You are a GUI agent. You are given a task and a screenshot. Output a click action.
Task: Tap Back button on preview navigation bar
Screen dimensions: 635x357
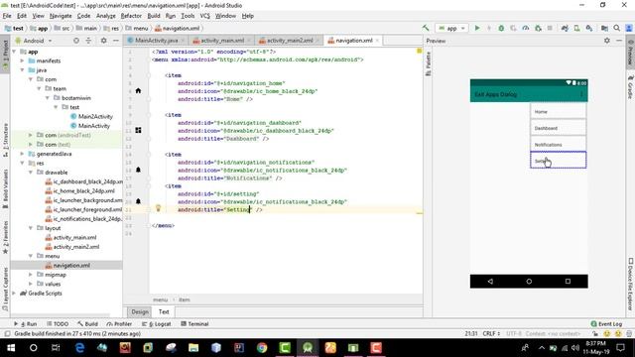(490, 281)
